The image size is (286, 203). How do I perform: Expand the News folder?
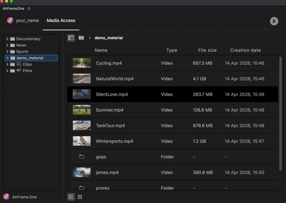tap(7, 45)
